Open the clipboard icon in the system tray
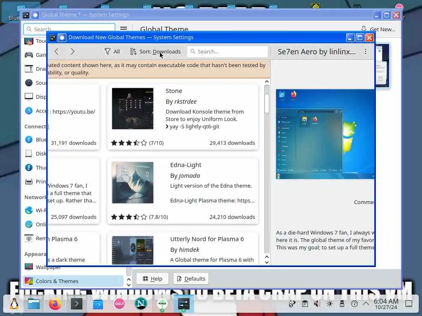422x316 pixels. 305,304
